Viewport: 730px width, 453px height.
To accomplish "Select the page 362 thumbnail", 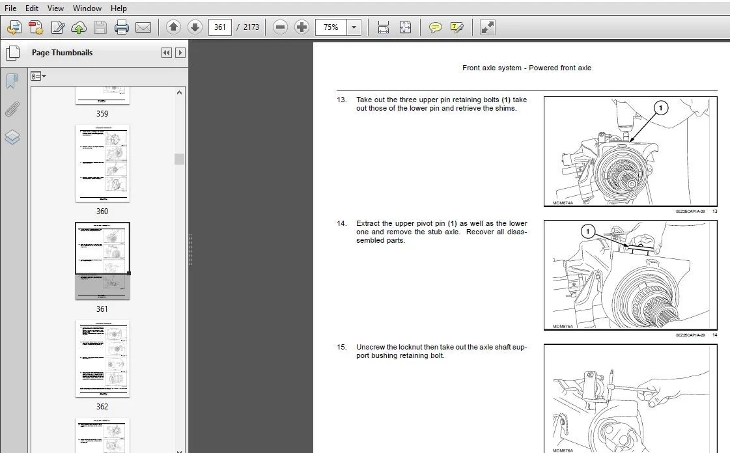I will tap(102, 359).
